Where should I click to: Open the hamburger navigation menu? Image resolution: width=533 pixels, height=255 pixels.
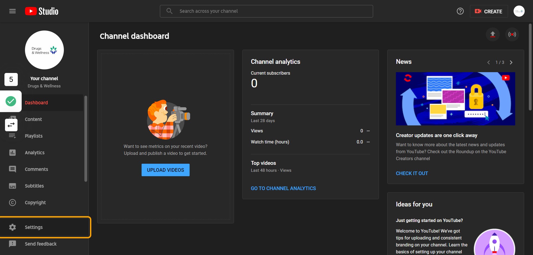coord(12,11)
